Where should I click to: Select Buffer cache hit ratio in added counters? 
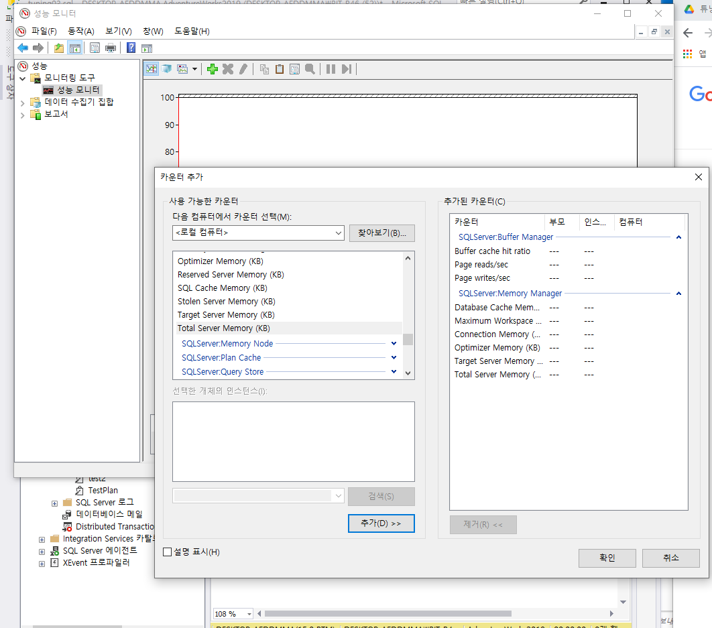coord(492,251)
